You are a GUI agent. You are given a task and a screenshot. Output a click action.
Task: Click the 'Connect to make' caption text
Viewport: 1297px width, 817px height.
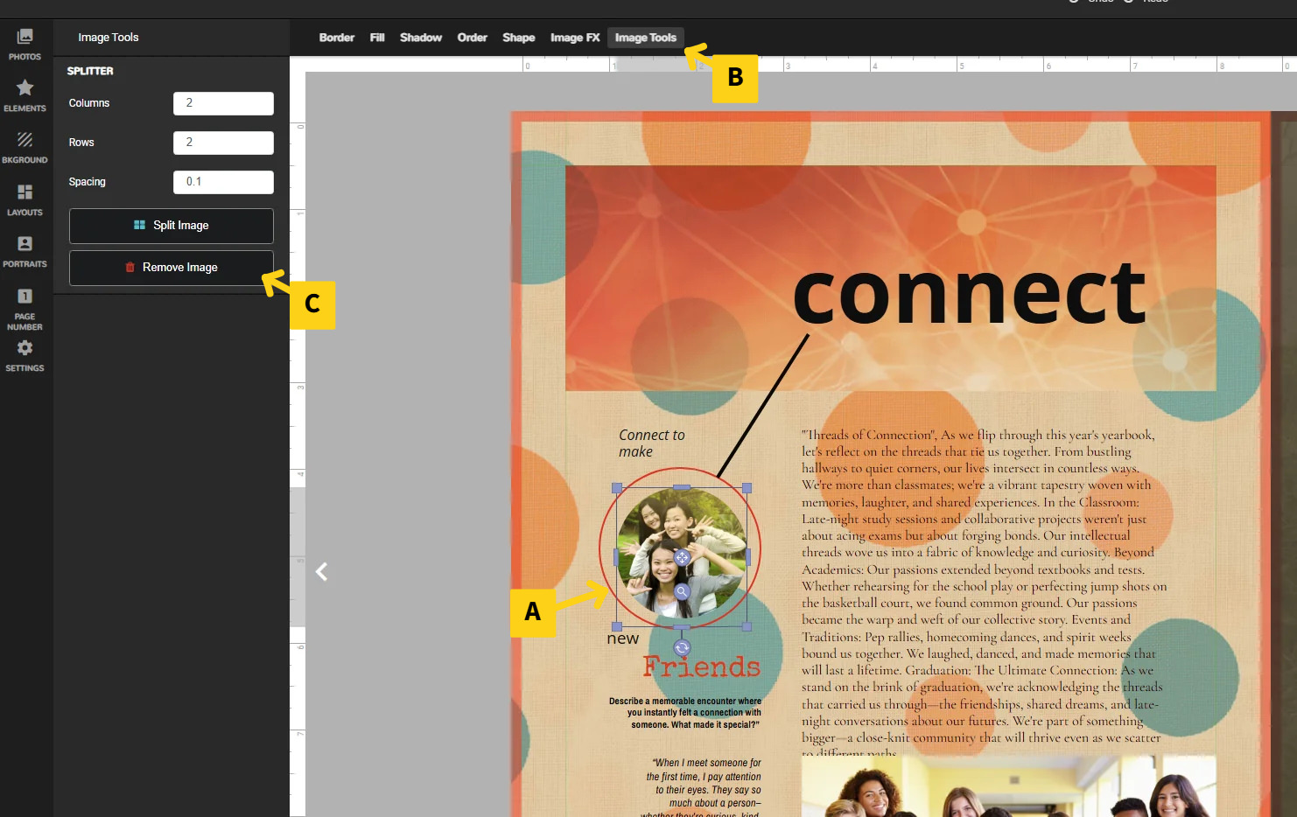651,443
